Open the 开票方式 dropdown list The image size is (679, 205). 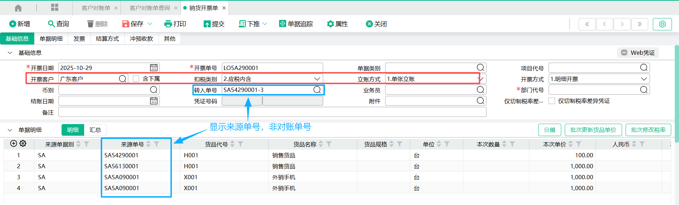coord(644,79)
